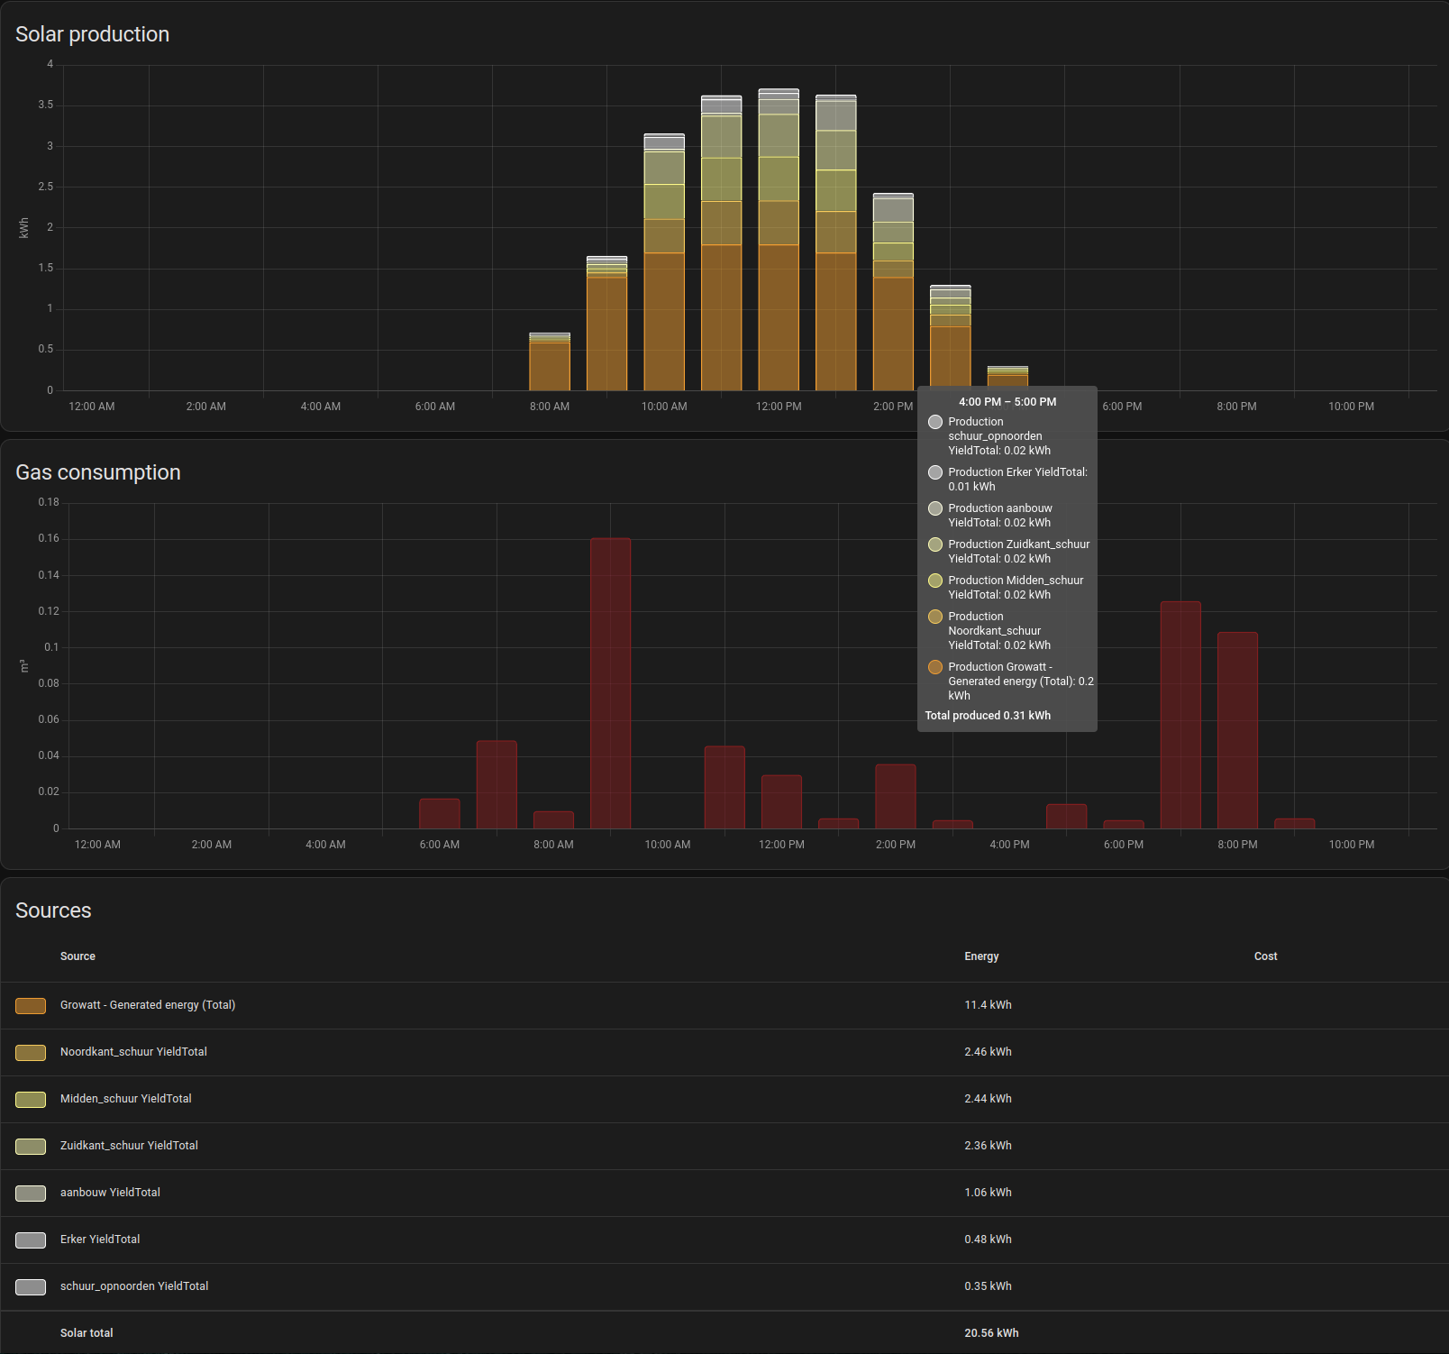
Task: Click the Production aanbouw circle in tooltip
Action: click(x=935, y=508)
